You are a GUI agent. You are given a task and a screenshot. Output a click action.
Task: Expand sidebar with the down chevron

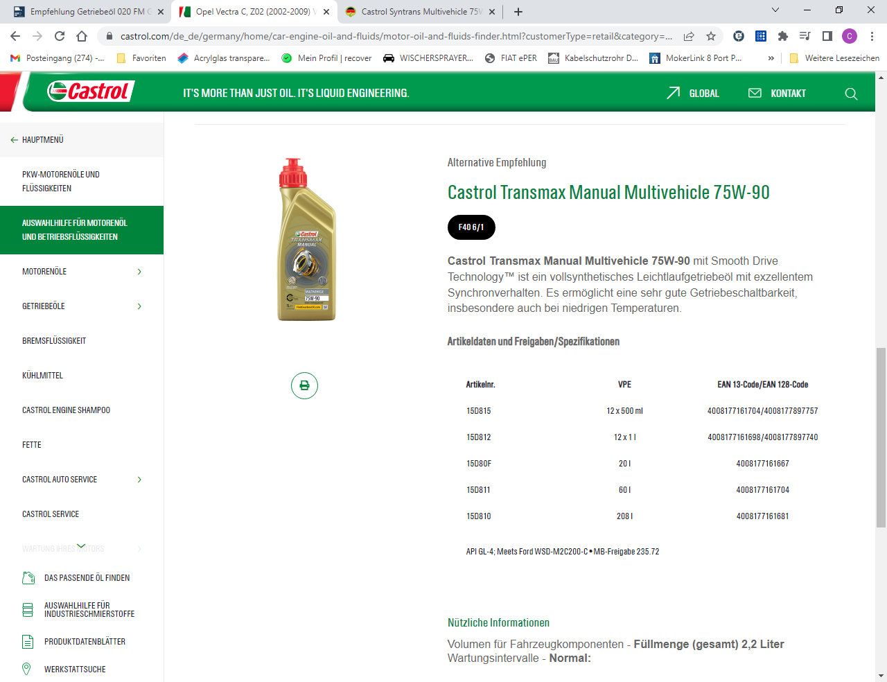tap(82, 546)
